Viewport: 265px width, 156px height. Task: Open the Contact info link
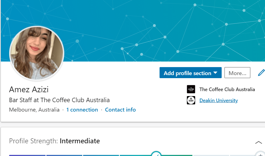[120, 110]
